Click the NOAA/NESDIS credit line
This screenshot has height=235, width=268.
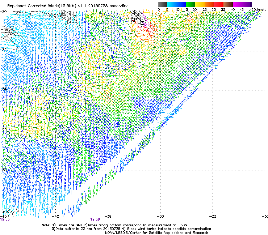click(x=156, y=233)
